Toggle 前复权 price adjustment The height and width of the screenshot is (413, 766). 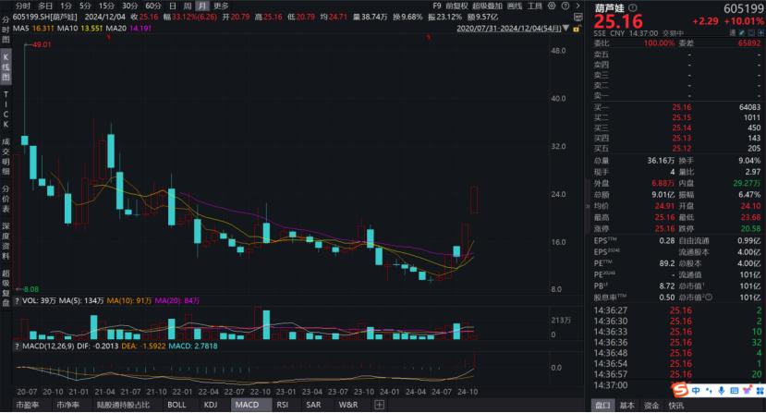456,6
